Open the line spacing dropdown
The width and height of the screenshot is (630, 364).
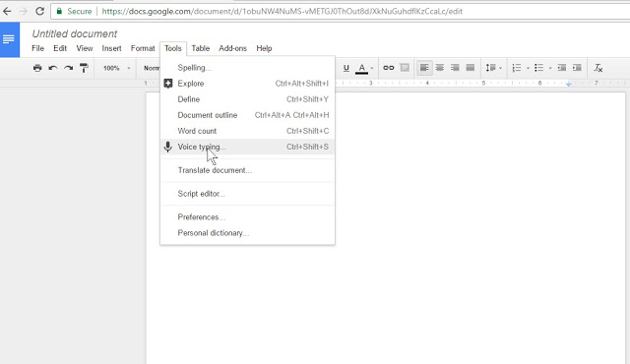493,68
